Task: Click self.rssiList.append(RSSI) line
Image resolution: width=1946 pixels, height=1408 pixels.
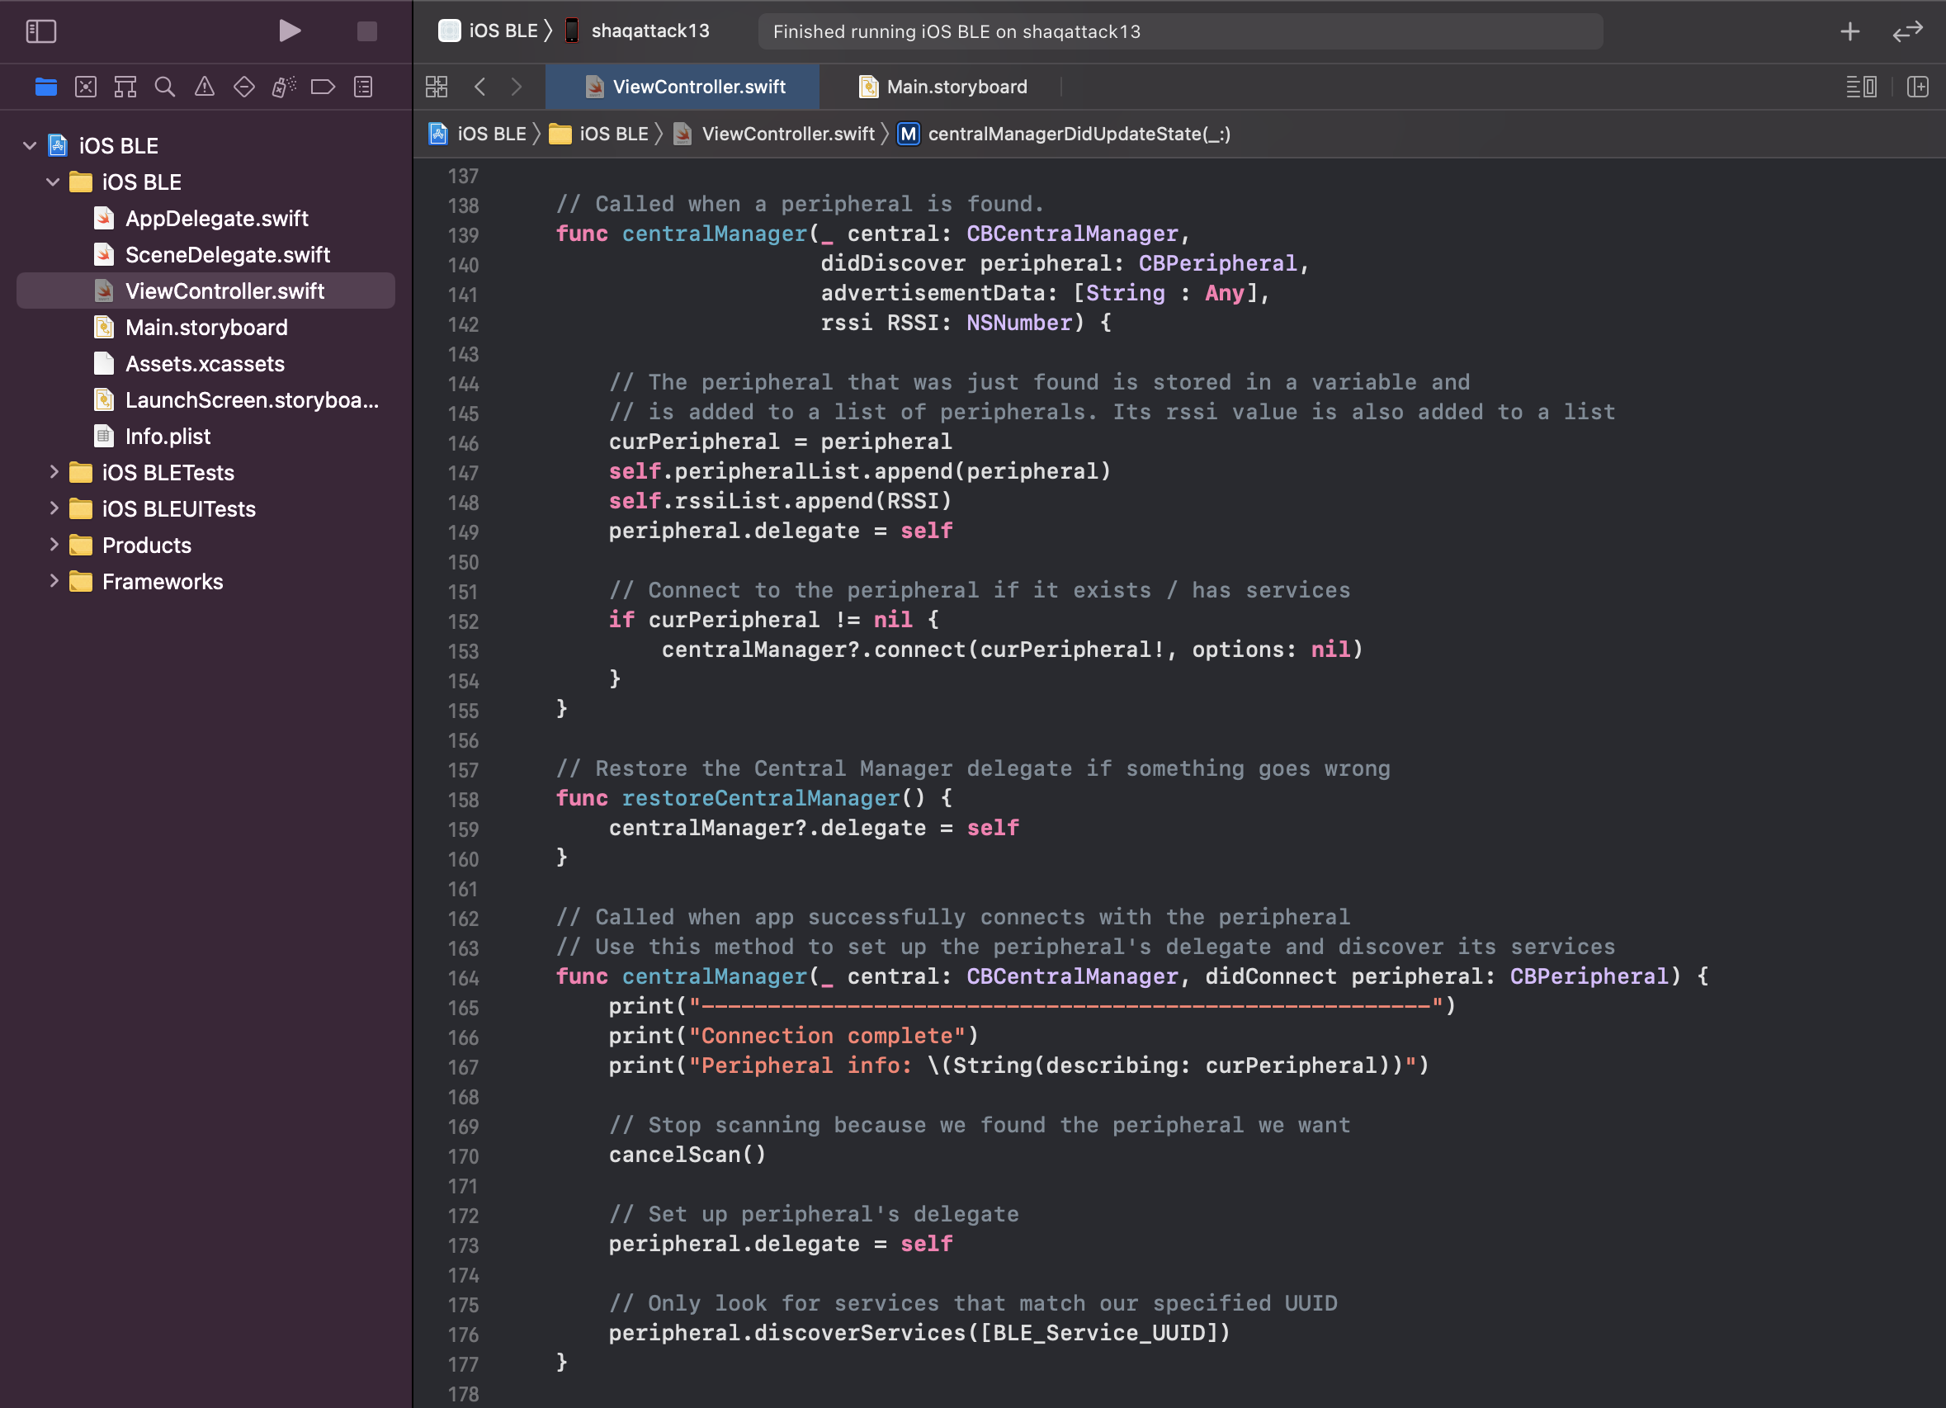Action: click(780, 501)
